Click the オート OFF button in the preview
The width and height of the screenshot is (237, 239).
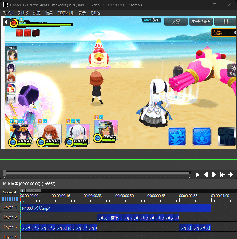(x=201, y=22)
